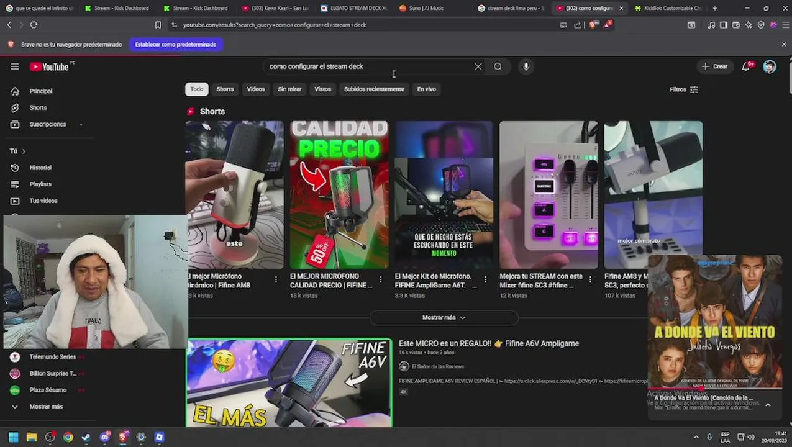Reload the page in Brave

(x=34, y=25)
